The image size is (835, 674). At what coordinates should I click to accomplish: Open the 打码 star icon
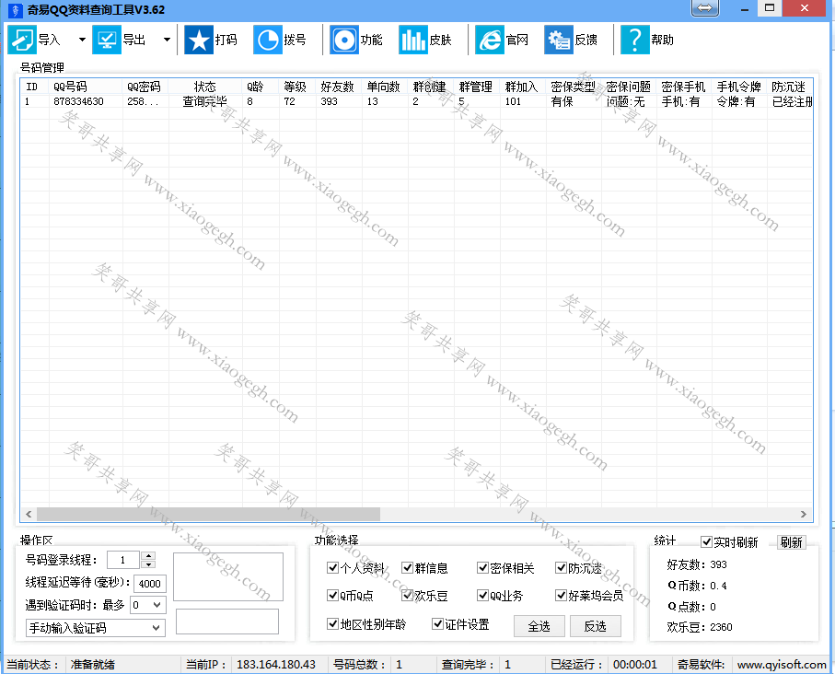click(x=199, y=40)
